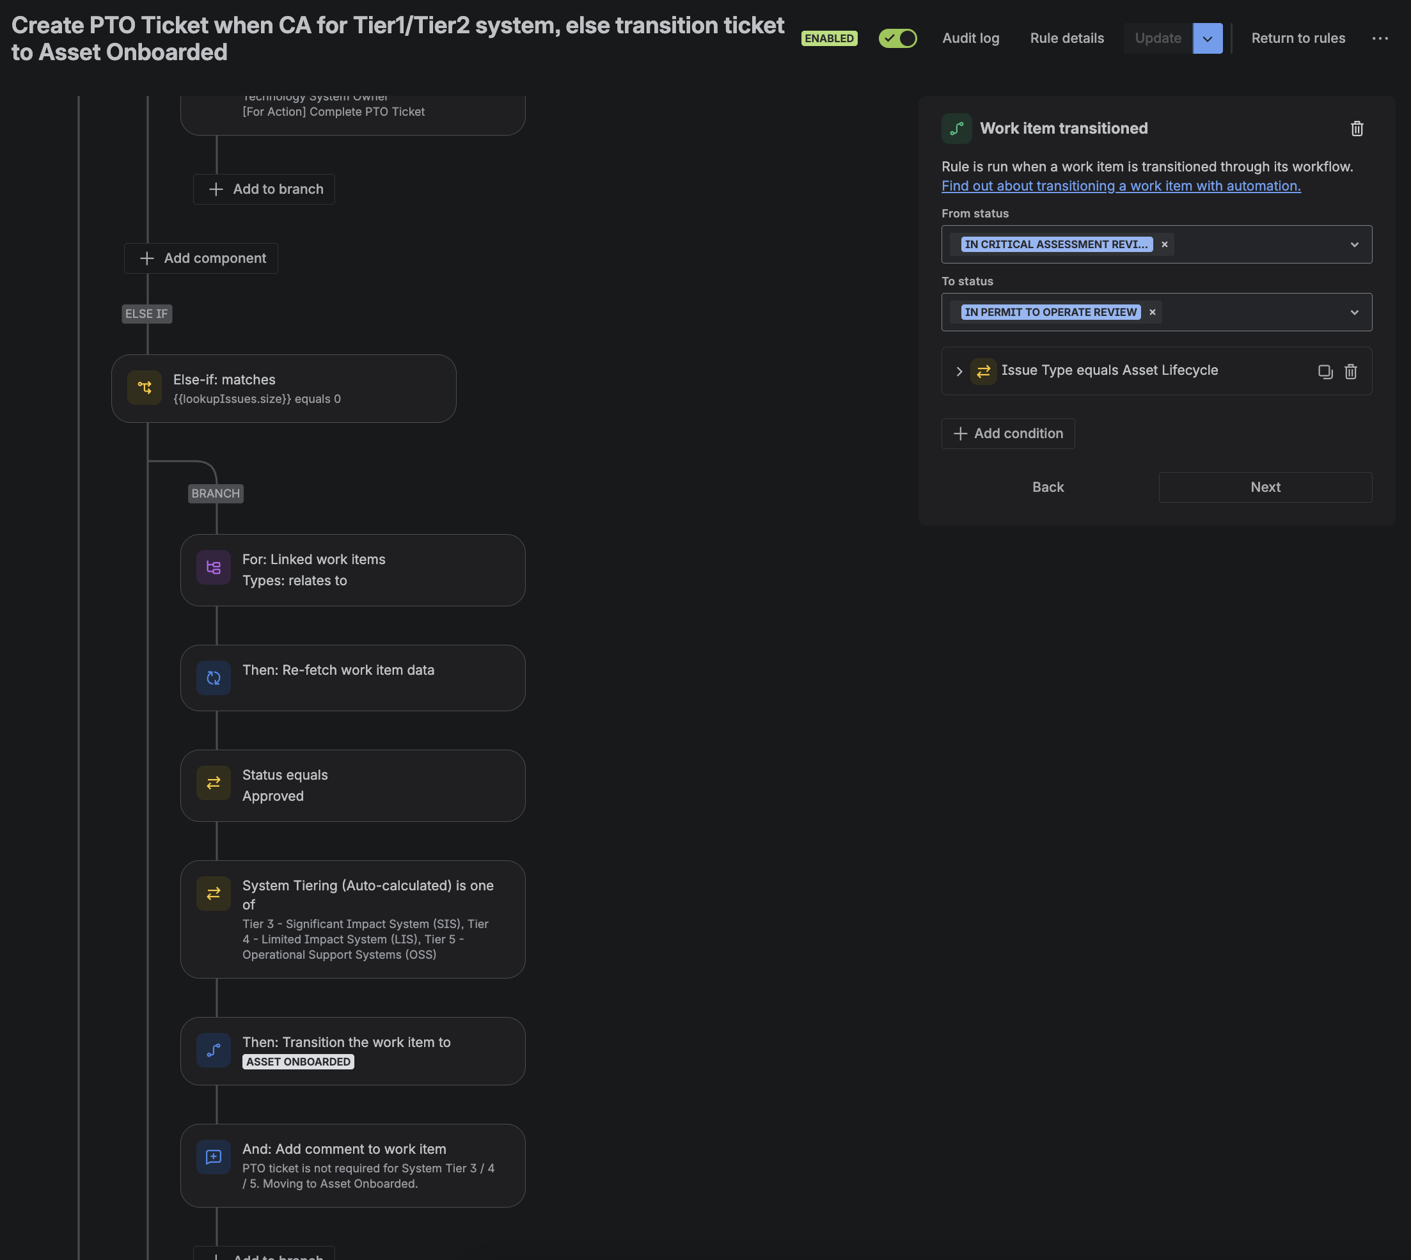Click the ENABLED status badge
1411x1260 pixels.
829,38
